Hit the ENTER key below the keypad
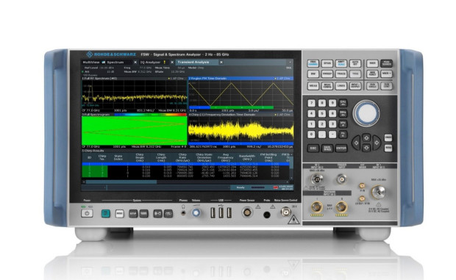Image resolution: width=456 pixels, height=280 pixels. point(341,148)
